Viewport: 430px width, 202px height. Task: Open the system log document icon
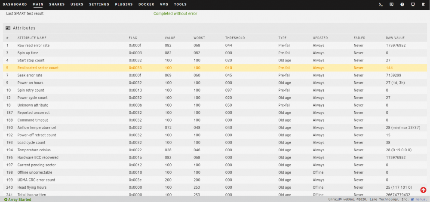(424, 4)
